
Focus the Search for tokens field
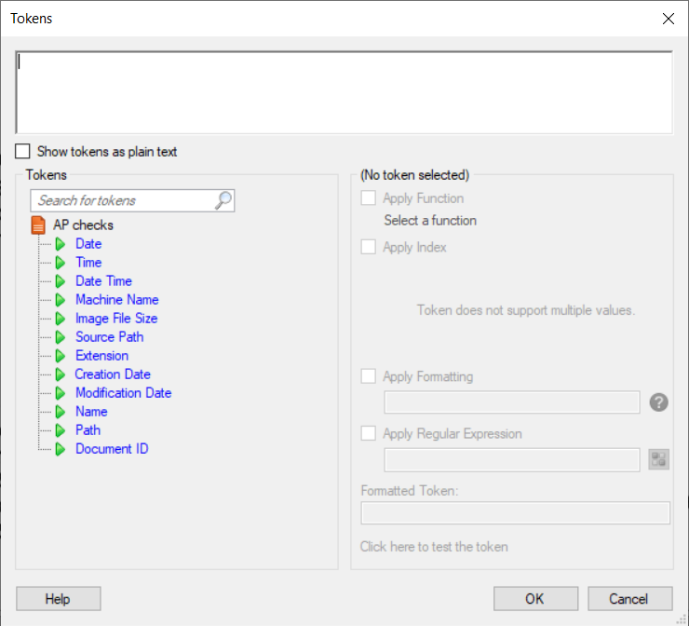tap(123, 200)
